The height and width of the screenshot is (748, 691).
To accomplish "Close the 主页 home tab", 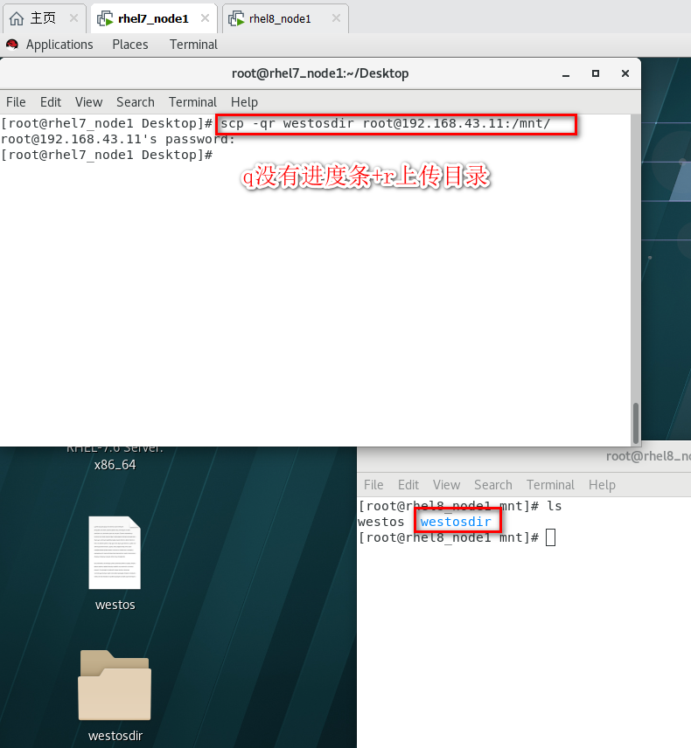I will tap(73, 18).
